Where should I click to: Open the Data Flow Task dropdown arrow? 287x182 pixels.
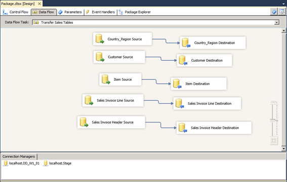[276, 22]
